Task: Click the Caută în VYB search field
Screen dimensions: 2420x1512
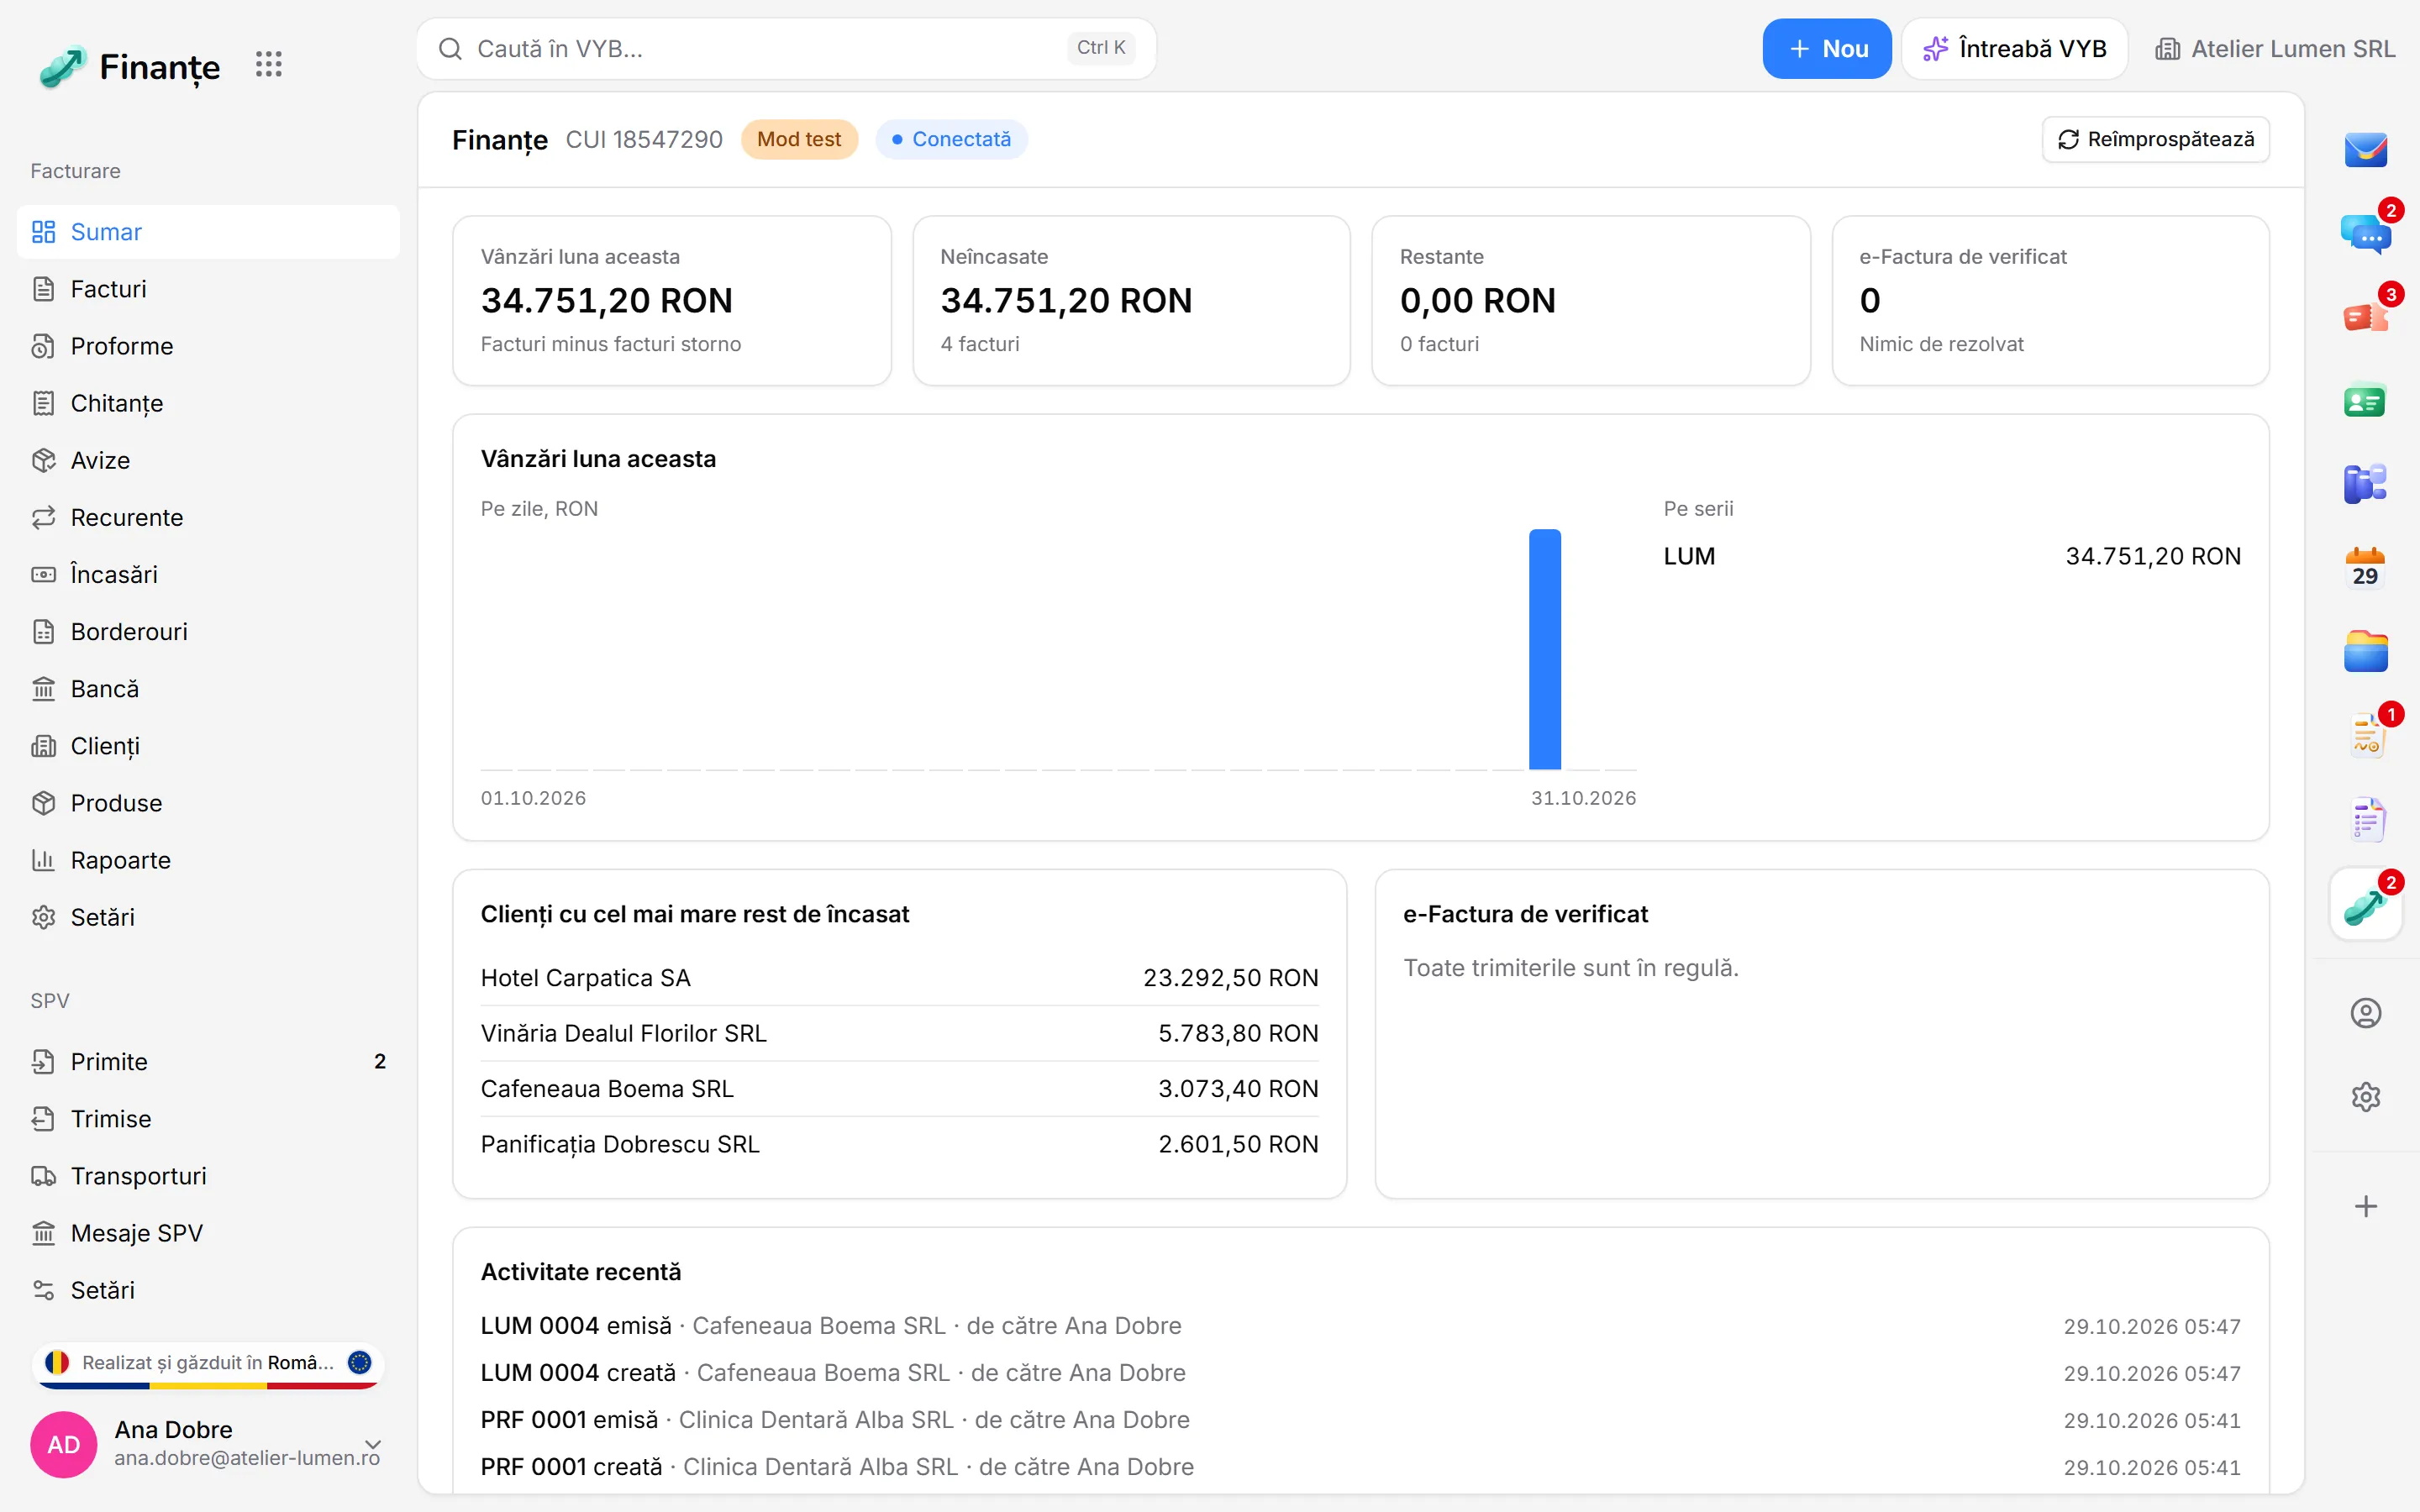Action: [786, 48]
